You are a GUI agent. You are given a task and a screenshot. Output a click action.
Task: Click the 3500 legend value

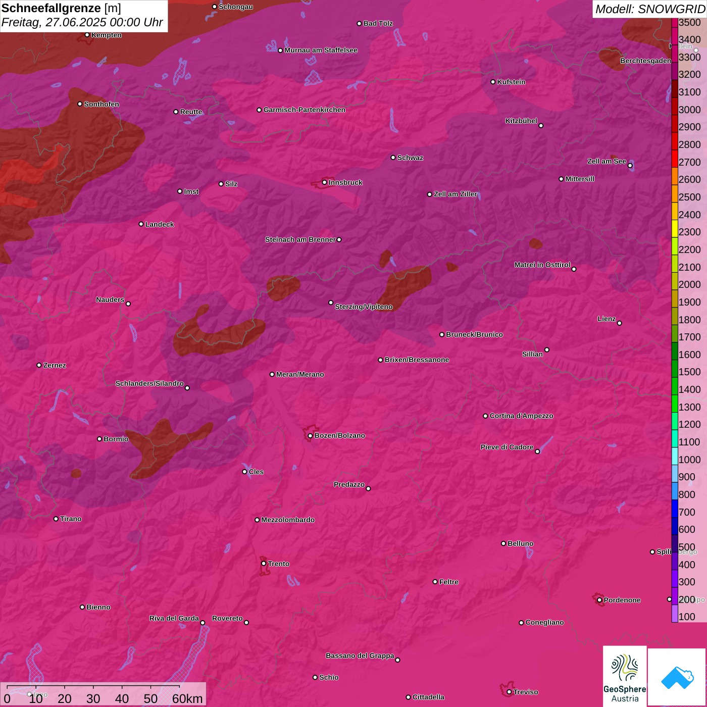[x=690, y=22]
